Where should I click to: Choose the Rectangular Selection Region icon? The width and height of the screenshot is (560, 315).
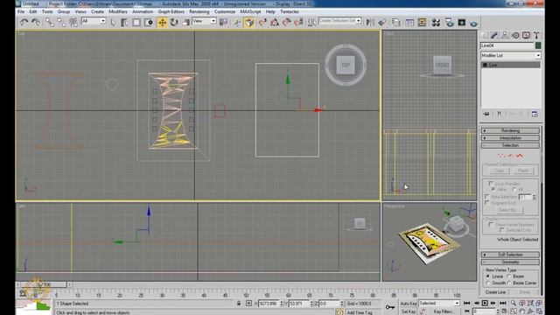click(136, 23)
